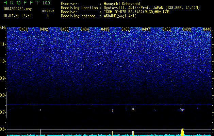Image resolution: width=214 pixels, height=136 pixels.
Task: Click the Ovserver label
Action: (x=69, y=4)
